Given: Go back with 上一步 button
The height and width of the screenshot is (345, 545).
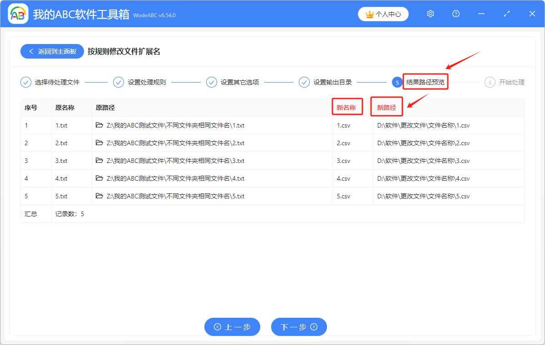Looking at the screenshot, I should click(232, 327).
